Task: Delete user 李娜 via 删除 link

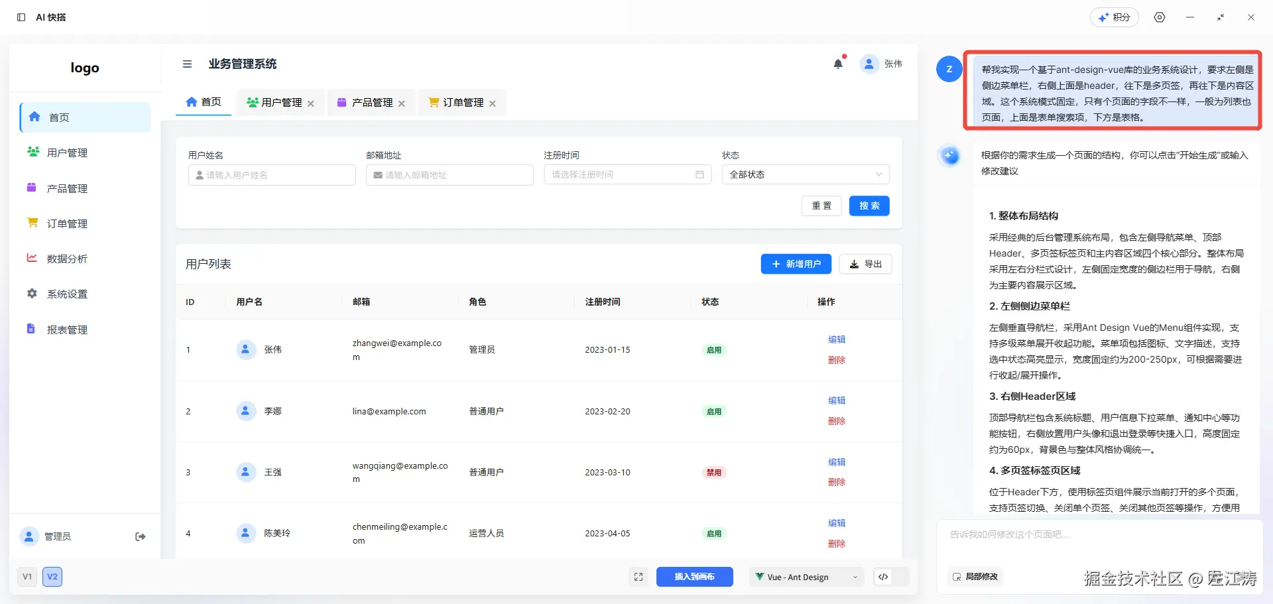Action: click(837, 421)
